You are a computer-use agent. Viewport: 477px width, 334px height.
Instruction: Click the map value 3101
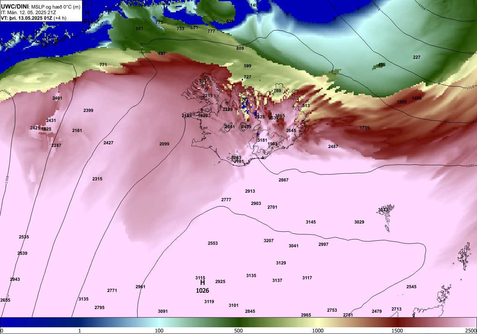click(x=234, y=305)
